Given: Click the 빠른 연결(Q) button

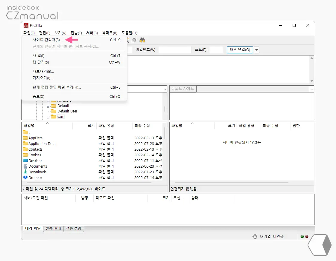Looking at the screenshot, I should pos(240,50).
